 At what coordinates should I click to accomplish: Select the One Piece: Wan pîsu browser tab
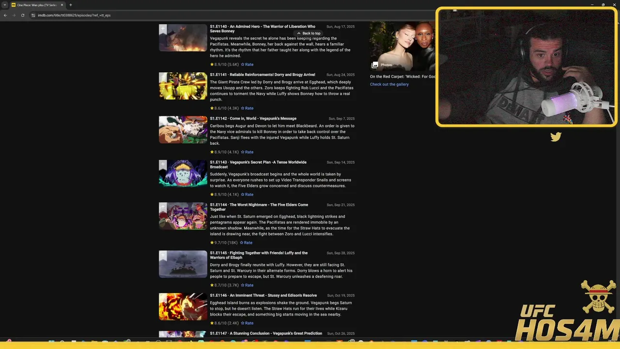tap(37, 5)
